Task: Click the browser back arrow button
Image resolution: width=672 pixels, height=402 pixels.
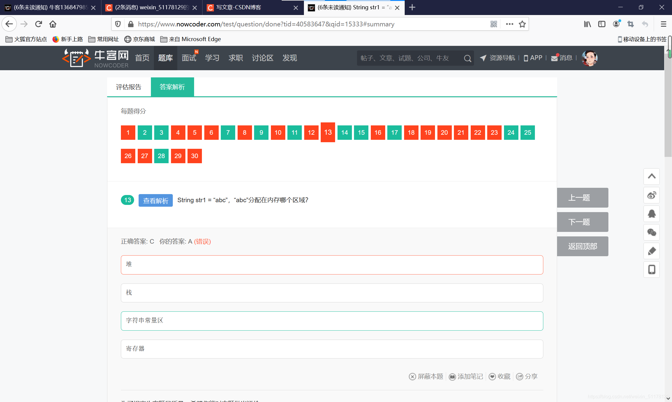Action: pos(9,24)
